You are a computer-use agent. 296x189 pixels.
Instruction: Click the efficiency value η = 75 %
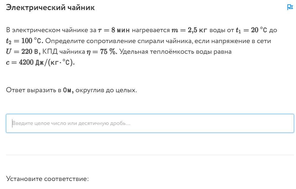point(102,52)
